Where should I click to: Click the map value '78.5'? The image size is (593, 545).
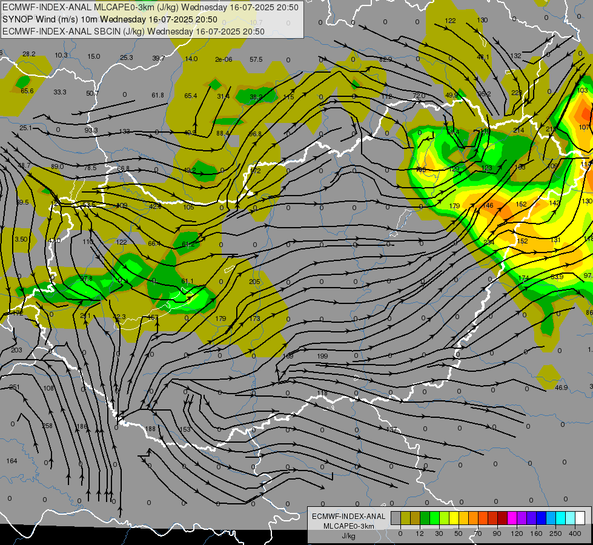click(90, 168)
